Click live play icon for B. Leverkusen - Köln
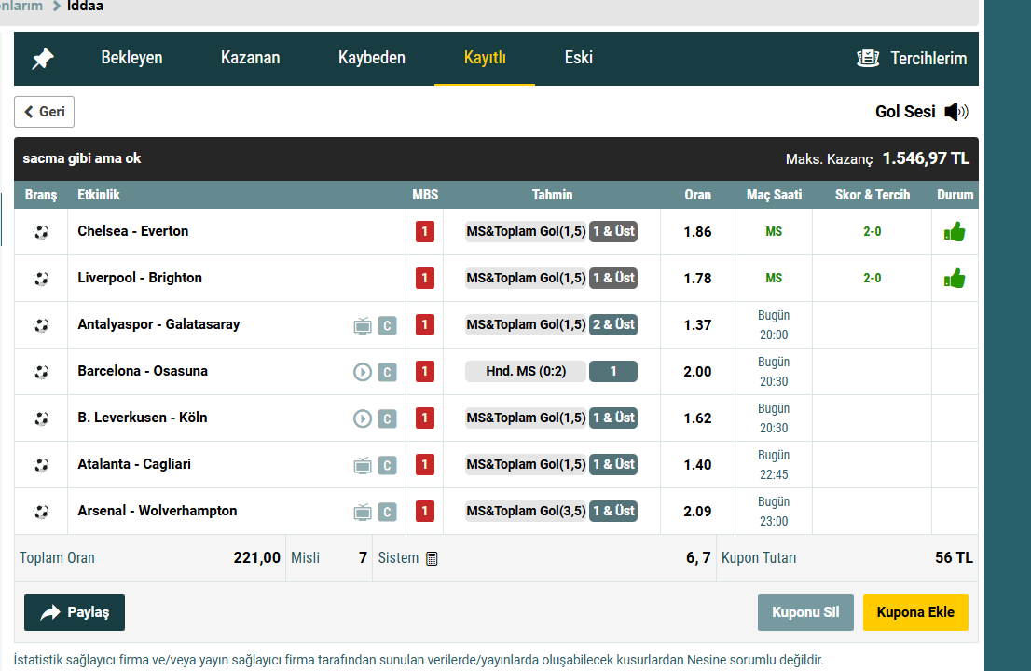The image size is (1031, 671). click(363, 418)
